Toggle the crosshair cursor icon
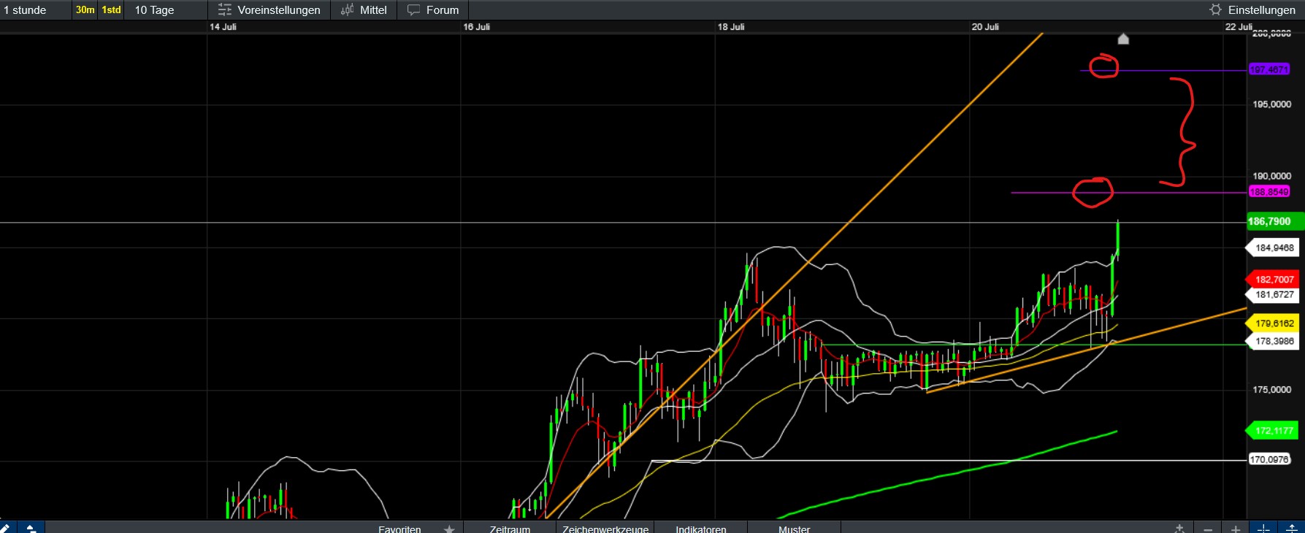 tap(1263, 528)
